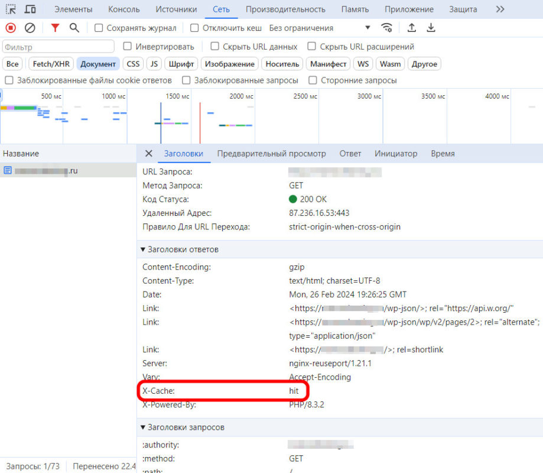Click strict-origin-when-cross-origin value
Image resolution: width=543 pixels, height=473 pixels.
(344, 227)
